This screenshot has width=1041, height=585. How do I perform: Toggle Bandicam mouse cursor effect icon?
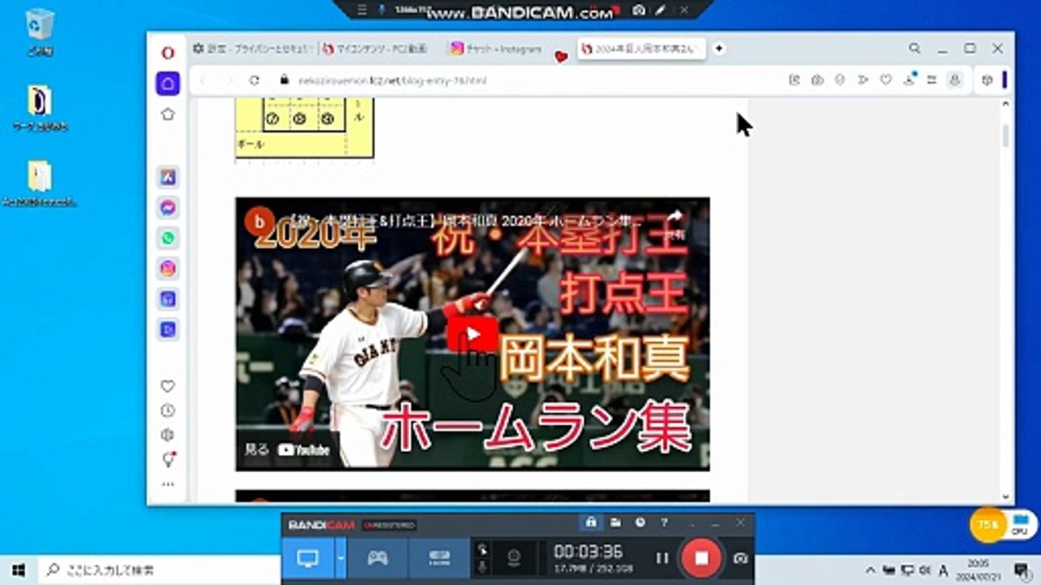pos(484,550)
